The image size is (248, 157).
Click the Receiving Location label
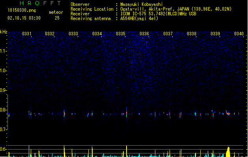[92, 9]
